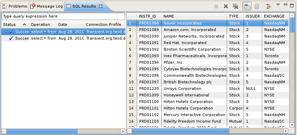Click the ISSUER column header

coord(253,16)
